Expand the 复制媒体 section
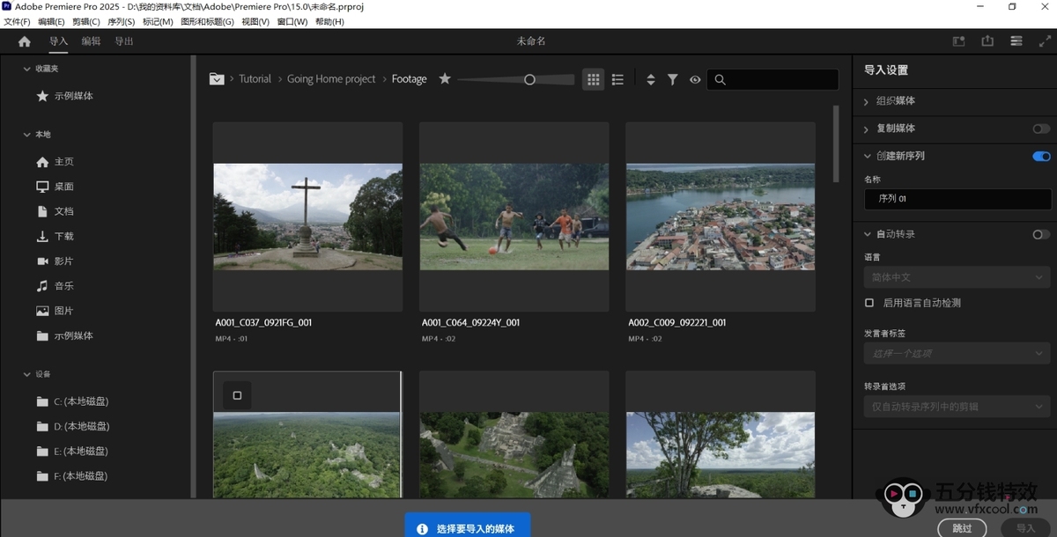The height and width of the screenshot is (537, 1057). 867,129
